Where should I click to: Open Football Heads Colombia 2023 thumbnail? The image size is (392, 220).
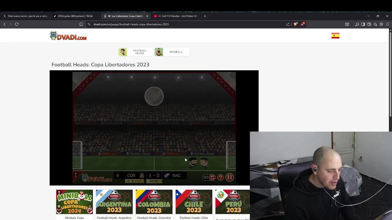point(154,202)
